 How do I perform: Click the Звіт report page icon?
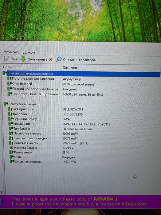(x=6, y=59)
